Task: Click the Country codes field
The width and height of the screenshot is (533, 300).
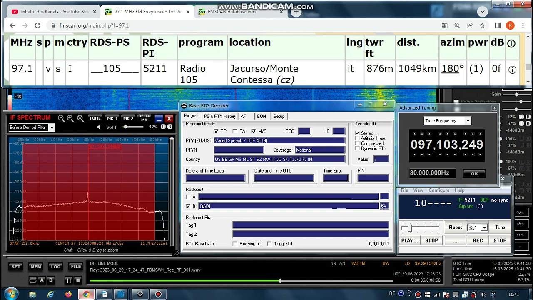Action: [279, 160]
